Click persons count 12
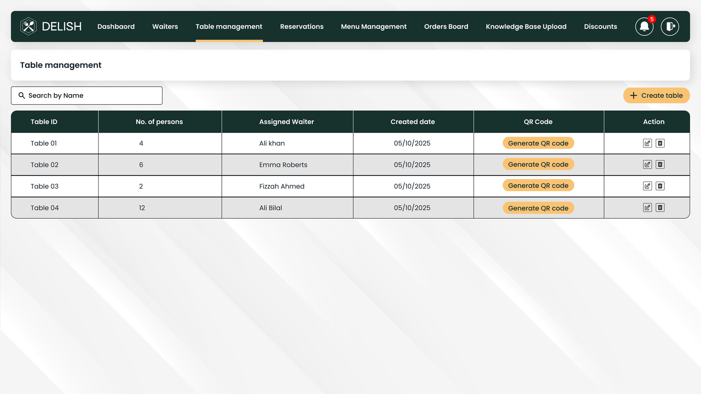Image resolution: width=701 pixels, height=394 pixels. click(142, 208)
